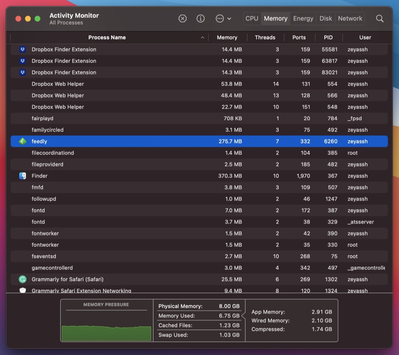Switch to the Disk tab
This screenshot has width=399, height=355.
(326, 19)
